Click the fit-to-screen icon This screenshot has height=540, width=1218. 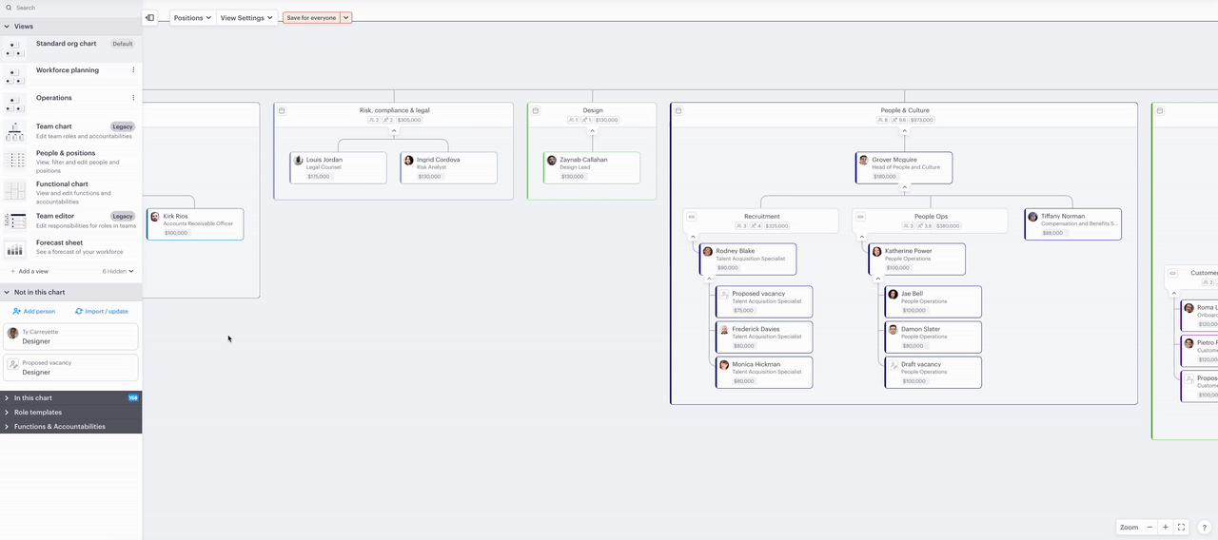[x=1182, y=527]
